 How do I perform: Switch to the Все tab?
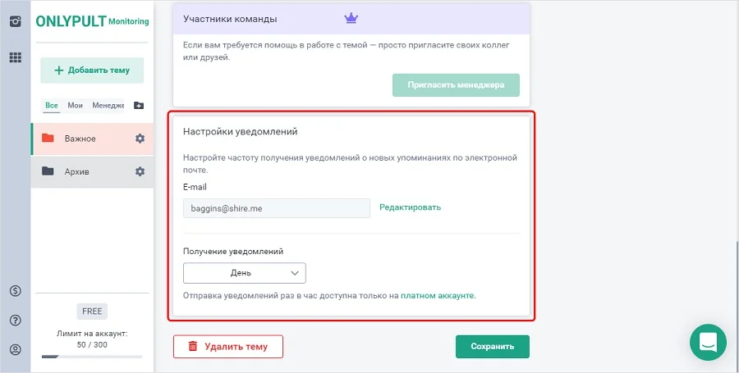(52, 105)
